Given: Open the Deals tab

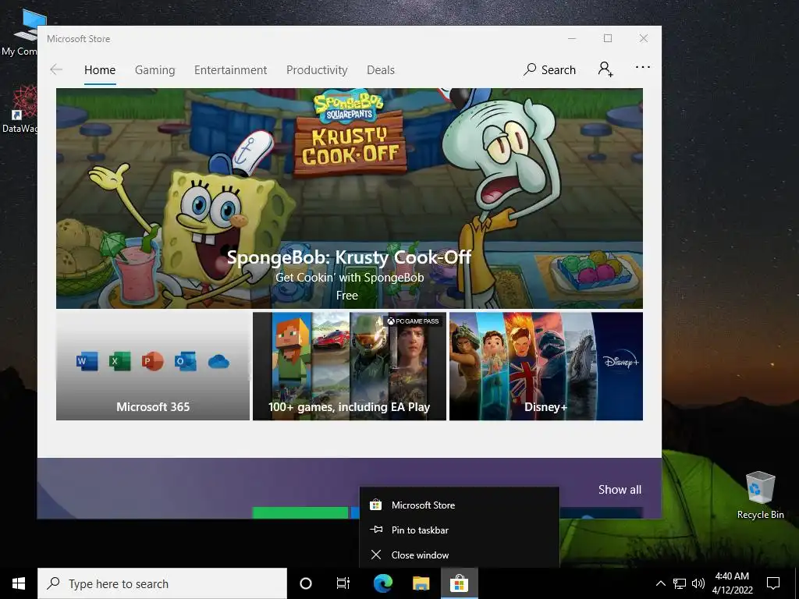Looking at the screenshot, I should pos(381,69).
